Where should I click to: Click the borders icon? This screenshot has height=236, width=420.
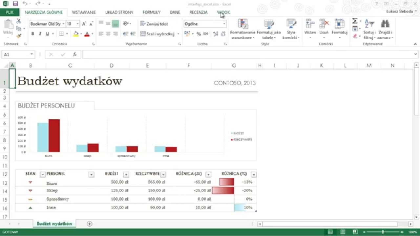pos(61,34)
